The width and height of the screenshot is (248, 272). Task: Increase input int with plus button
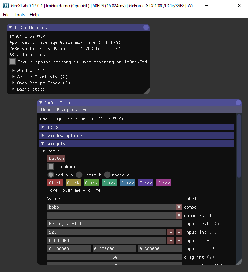pyautogui.click(x=179, y=232)
